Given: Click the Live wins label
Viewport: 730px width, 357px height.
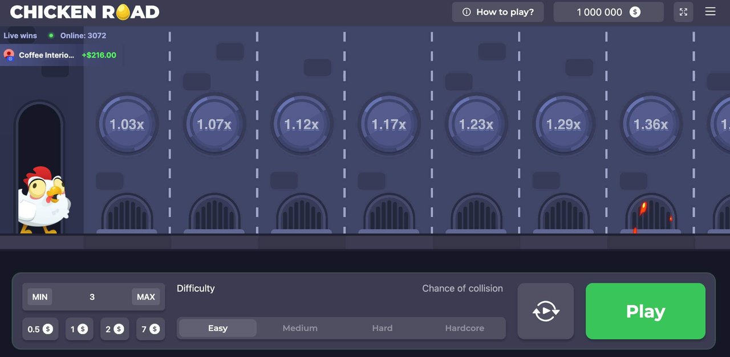Looking at the screenshot, I should (20, 35).
